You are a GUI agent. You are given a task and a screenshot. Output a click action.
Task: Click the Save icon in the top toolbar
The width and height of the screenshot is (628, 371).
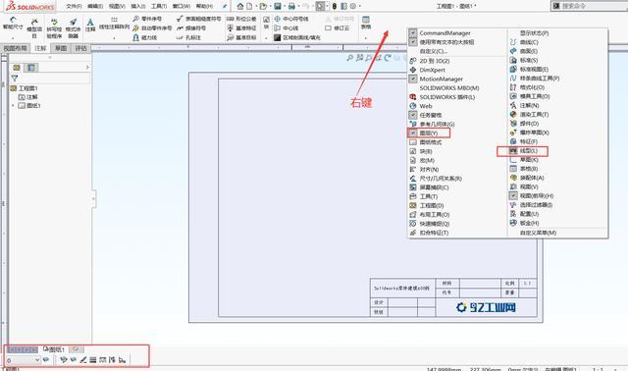pyautogui.click(x=277, y=6)
